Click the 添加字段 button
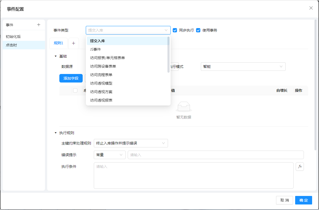 click(x=71, y=78)
